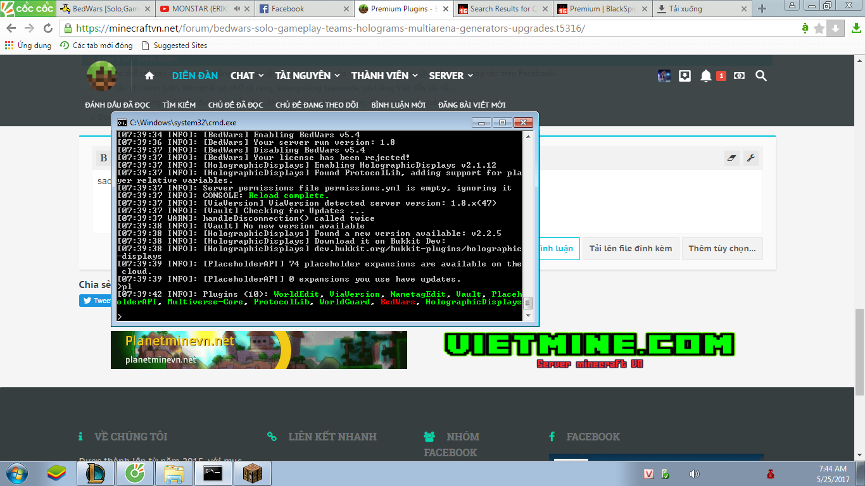Open BlueStacks from the taskbar
Viewport: 865px width, 486px height.
(x=57, y=473)
